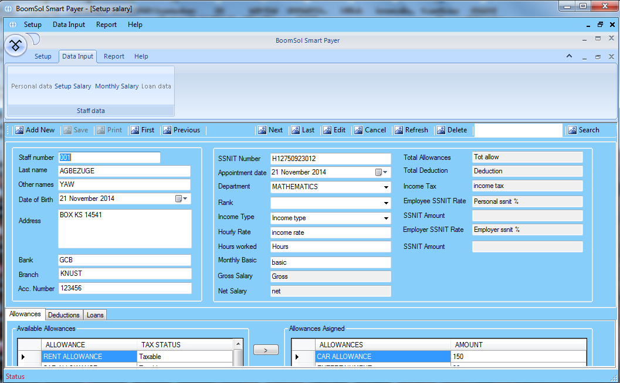Click the arrow button to assign allowance

[266, 349]
